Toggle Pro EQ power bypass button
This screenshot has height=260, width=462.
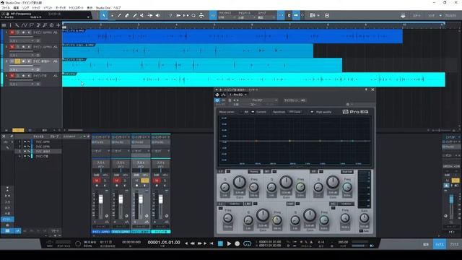click(217, 100)
